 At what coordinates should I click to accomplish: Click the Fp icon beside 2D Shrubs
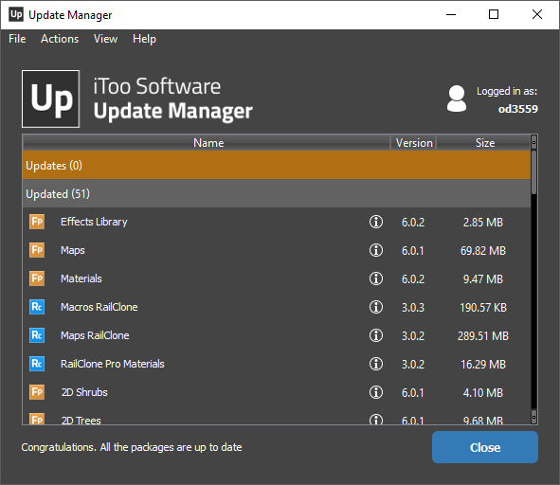point(37,392)
